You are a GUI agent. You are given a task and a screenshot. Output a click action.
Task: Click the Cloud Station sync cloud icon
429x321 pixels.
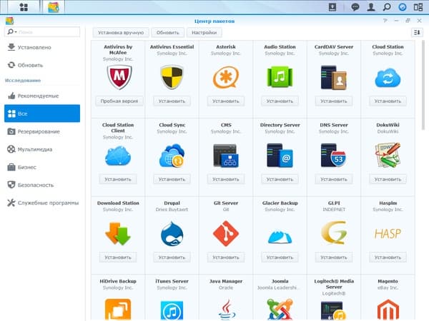[x=388, y=78]
